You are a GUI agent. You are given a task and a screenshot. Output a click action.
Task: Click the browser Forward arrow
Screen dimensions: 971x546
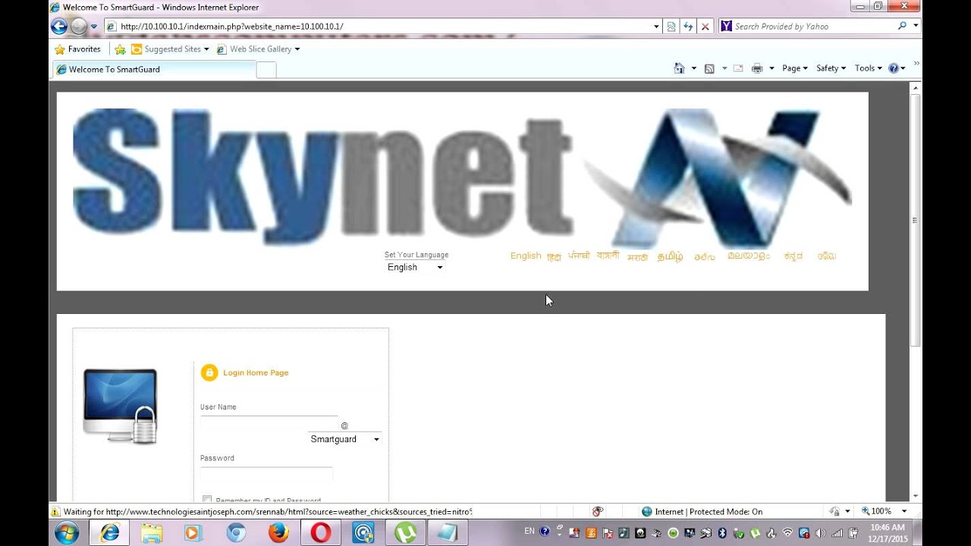tap(79, 27)
